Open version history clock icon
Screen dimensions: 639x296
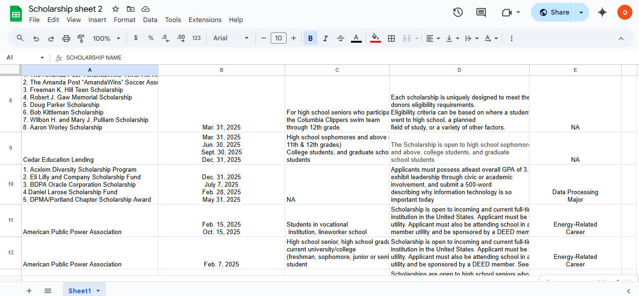[458, 13]
